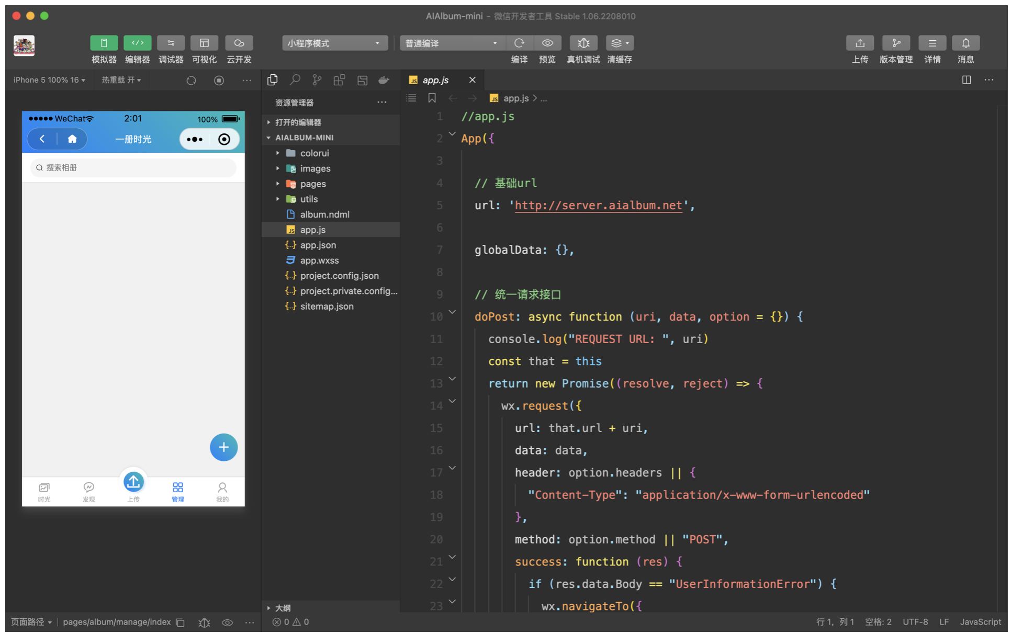
Task: Click the user avatar
Action: tap(24, 46)
